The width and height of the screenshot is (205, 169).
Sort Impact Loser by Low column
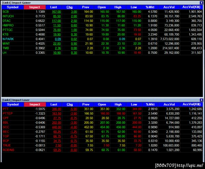click(134, 104)
